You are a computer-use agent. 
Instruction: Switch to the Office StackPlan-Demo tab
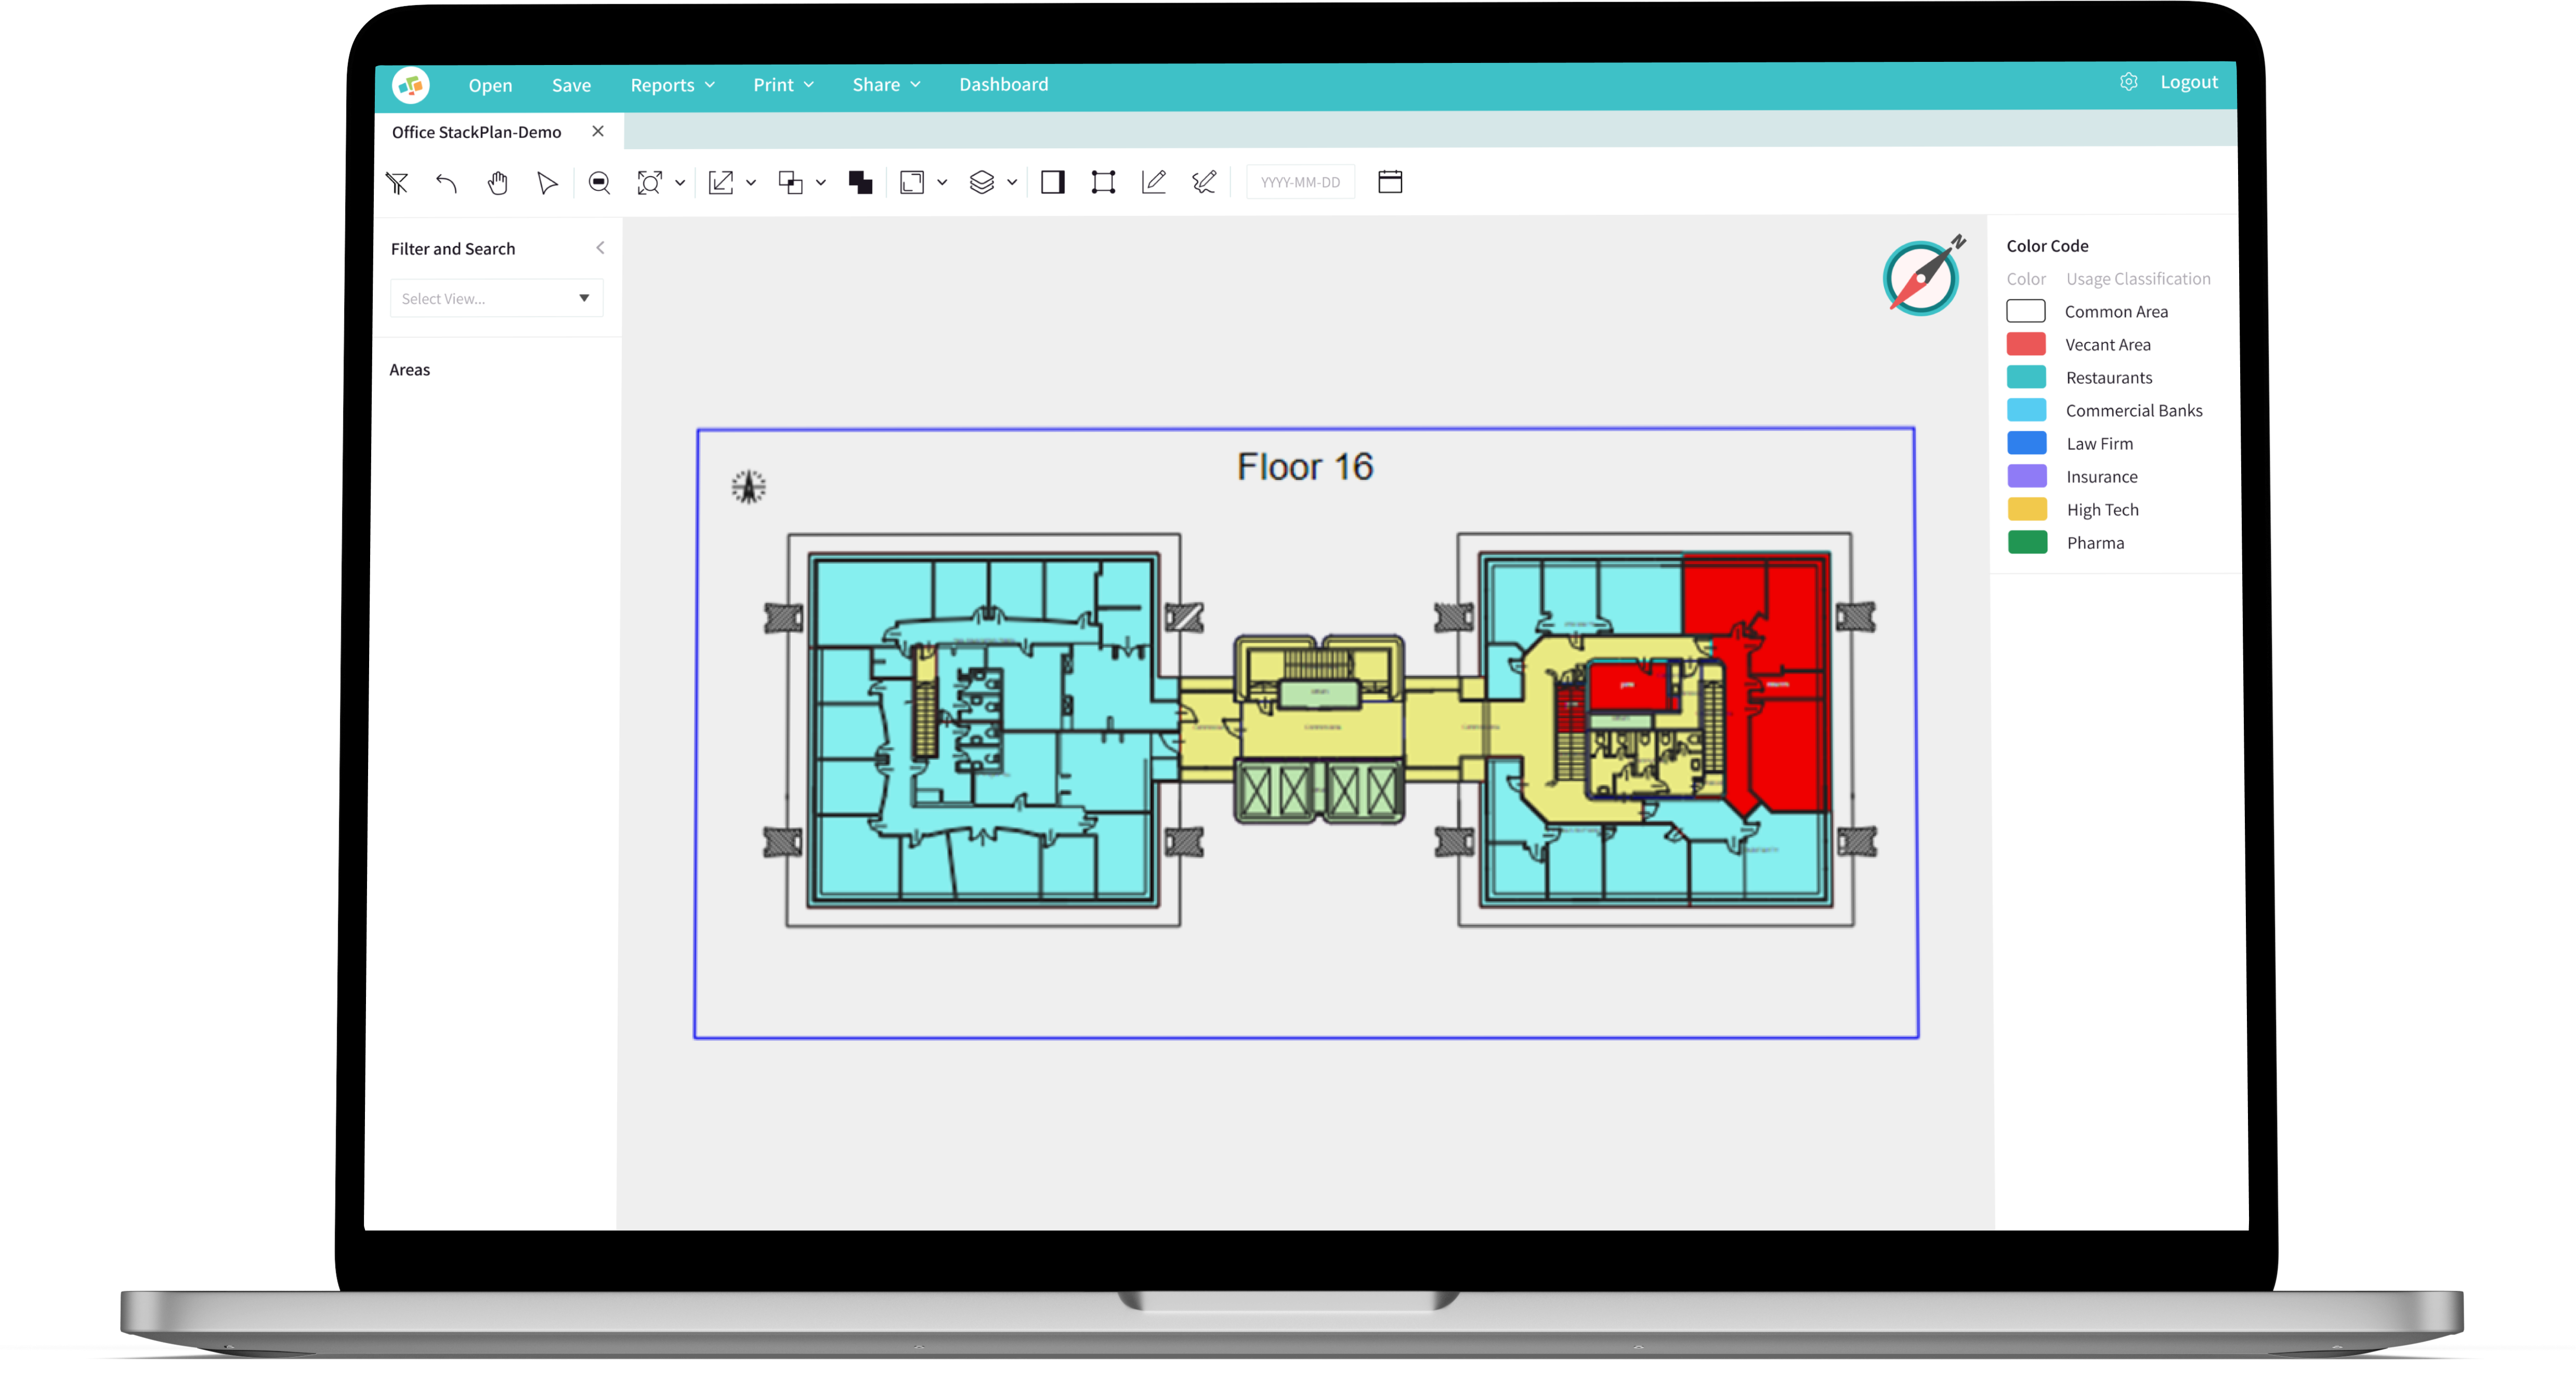click(x=477, y=131)
